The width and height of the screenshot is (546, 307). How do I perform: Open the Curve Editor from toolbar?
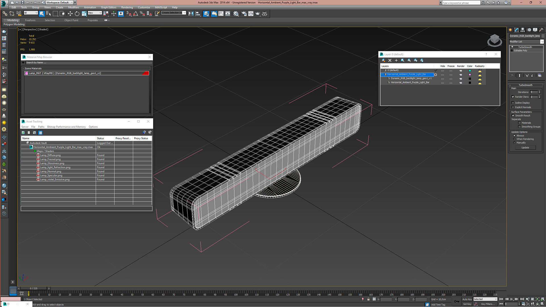[x=221, y=13]
